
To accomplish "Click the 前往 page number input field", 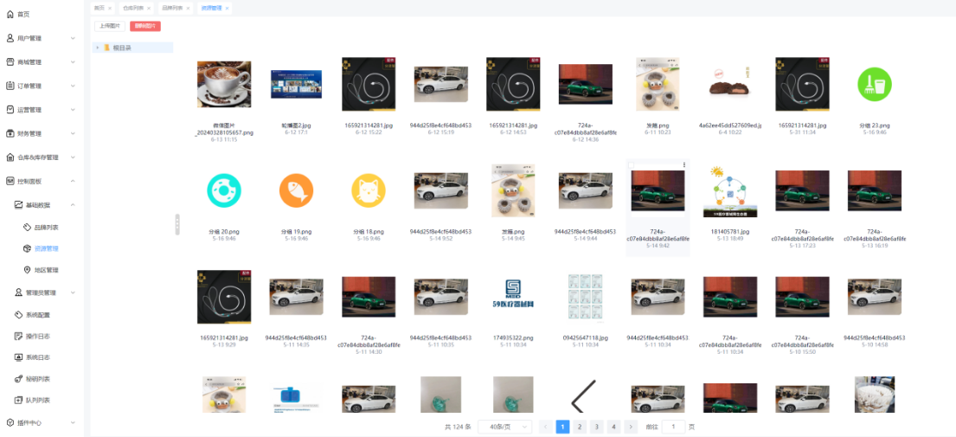I will point(673,427).
